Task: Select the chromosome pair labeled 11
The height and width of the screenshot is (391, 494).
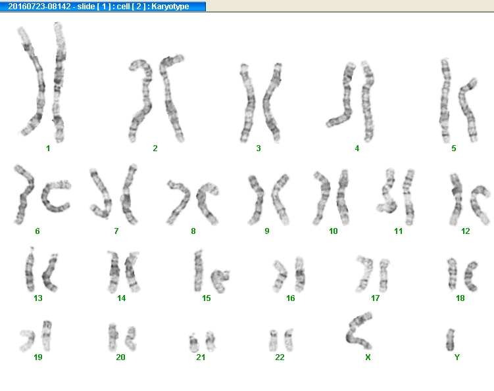Action: [x=396, y=196]
